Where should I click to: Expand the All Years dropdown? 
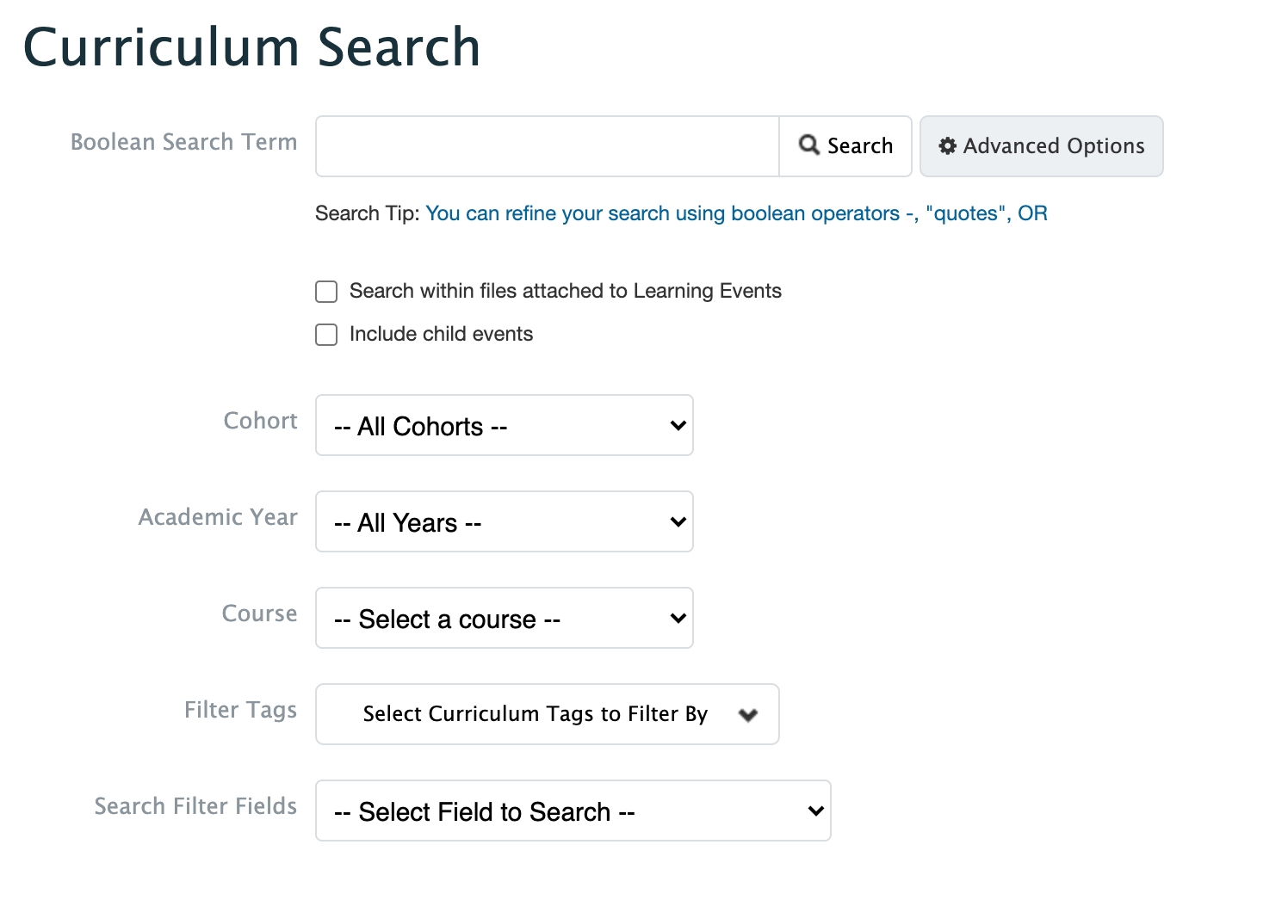click(x=504, y=522)
